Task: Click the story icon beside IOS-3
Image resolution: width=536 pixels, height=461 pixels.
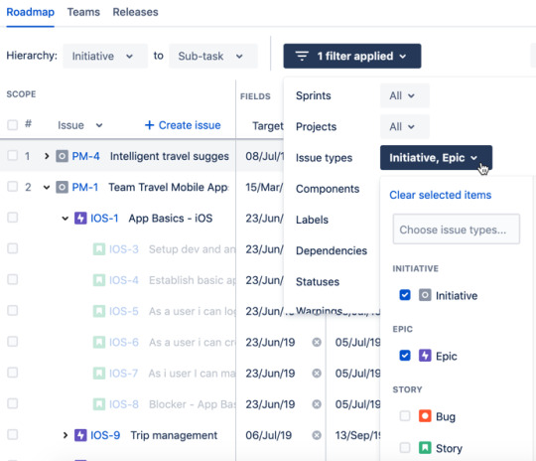Action: (99, 249)
